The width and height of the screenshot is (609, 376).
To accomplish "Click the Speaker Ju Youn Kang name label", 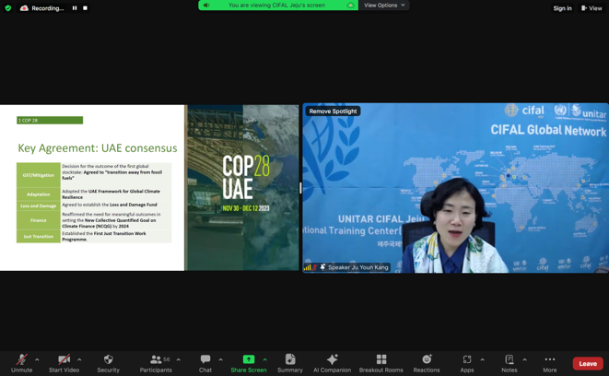I will 358,267.
